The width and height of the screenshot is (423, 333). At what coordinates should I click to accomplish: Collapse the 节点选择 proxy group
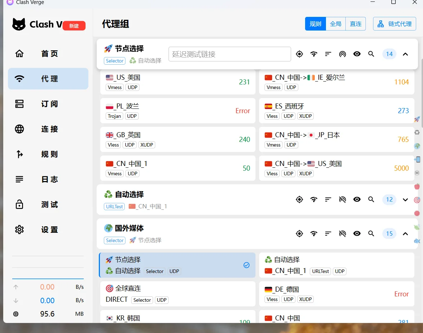pyautogui.click(x=405, y=54)
